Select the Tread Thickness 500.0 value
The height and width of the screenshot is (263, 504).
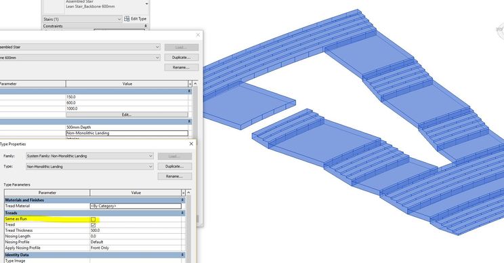pyautogui.click(x=135, y=230)
